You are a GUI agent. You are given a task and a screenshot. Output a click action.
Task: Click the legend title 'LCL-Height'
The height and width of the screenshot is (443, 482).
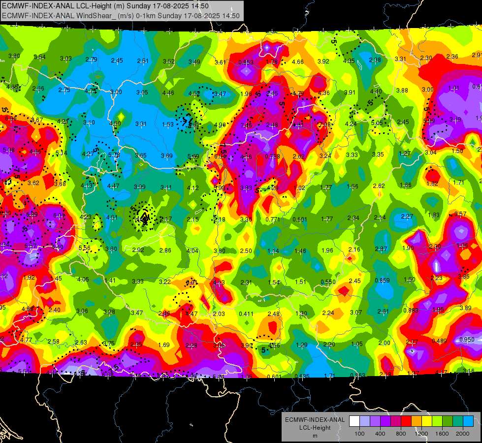(315, 428)
